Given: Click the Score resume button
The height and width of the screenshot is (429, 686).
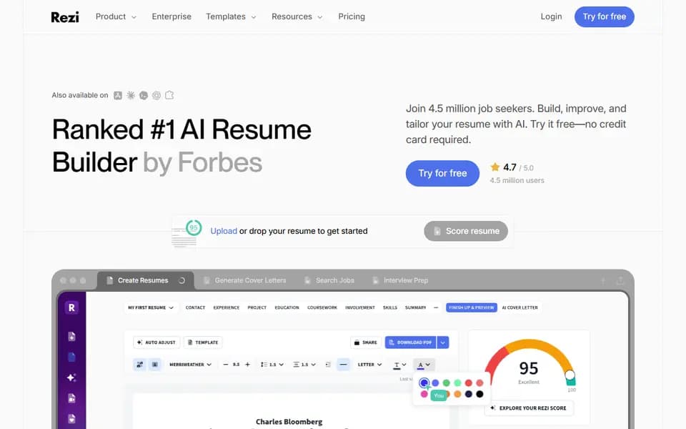Looking at the screenshot, I should pyautogui.click(x=466, y=231).
